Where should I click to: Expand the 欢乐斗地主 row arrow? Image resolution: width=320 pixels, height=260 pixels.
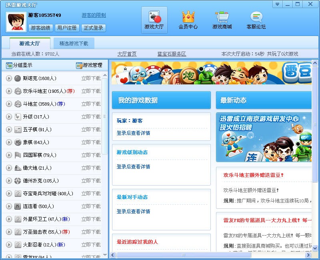[9, 91]
